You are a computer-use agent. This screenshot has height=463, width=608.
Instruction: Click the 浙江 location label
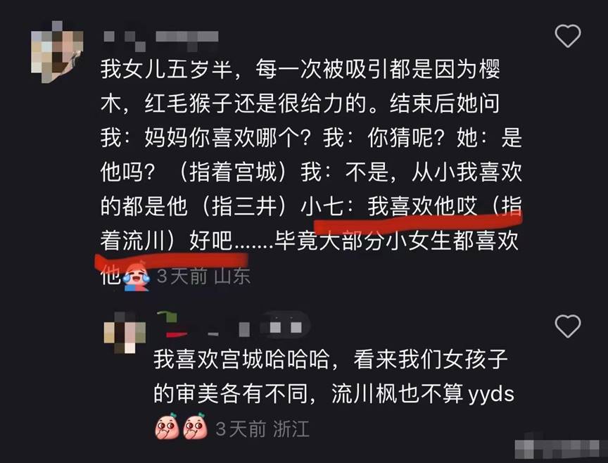(291, 429)
